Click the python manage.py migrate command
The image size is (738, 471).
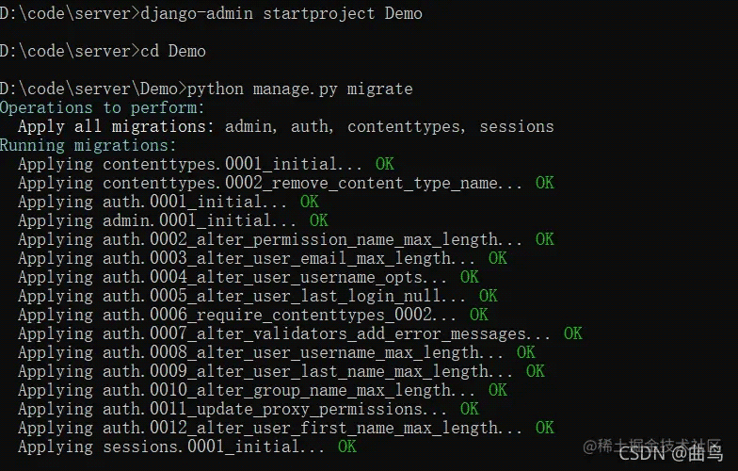point(299,89)
